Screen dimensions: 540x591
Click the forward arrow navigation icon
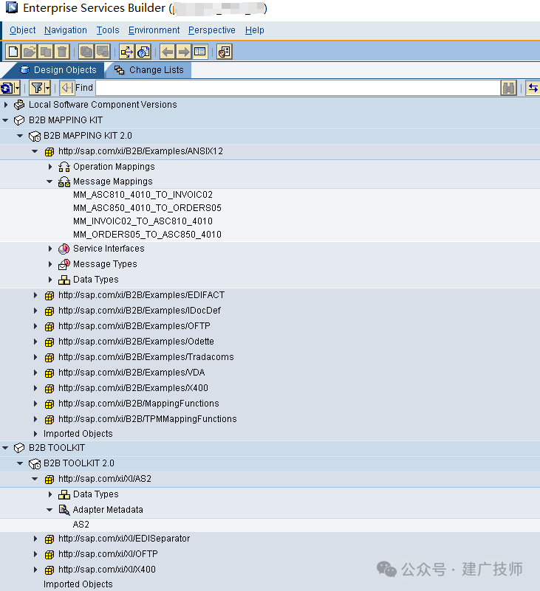[x=184, y=52]
